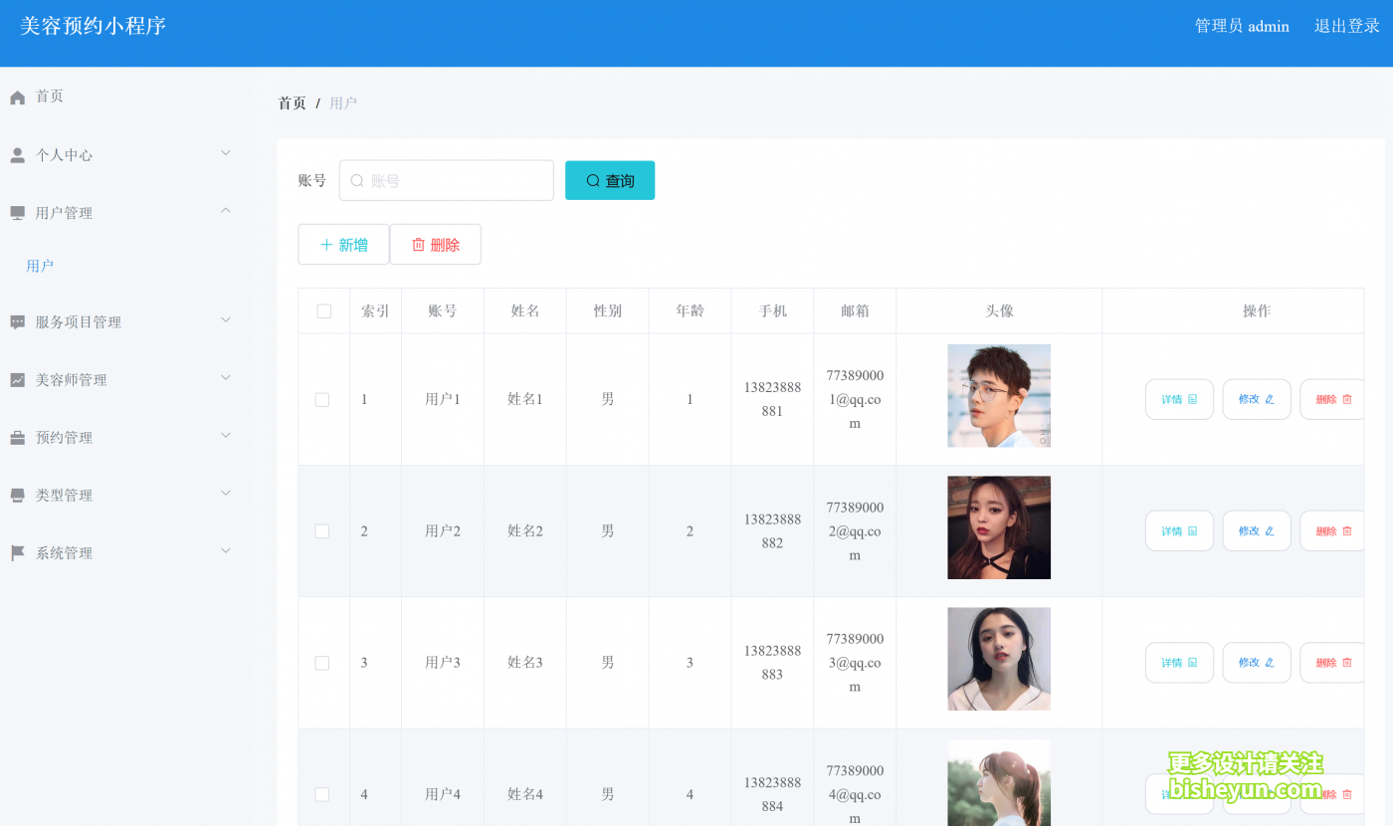Click 修改 for 用户3

tap(1257, 663)
